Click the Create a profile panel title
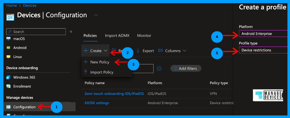Viewport: 290px width, 118px height. pos(263,7)
